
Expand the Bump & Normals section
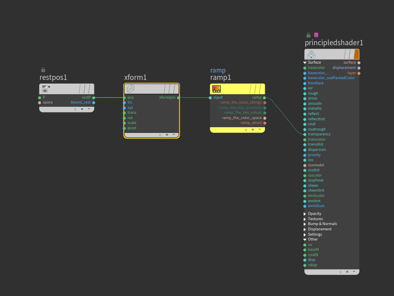click(305, 224)
